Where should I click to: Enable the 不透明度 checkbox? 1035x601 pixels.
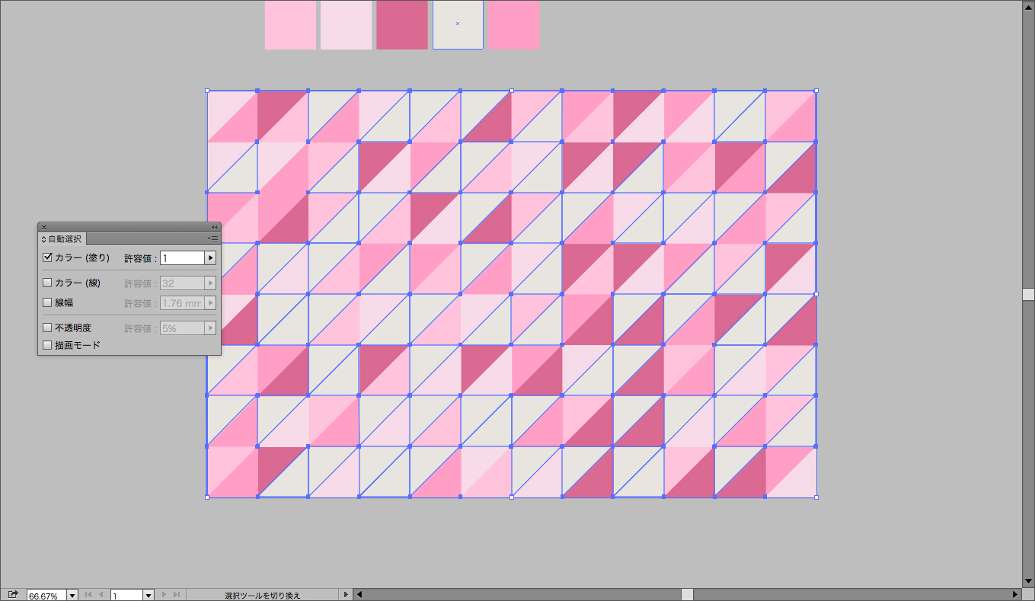[x=47, y=328]
